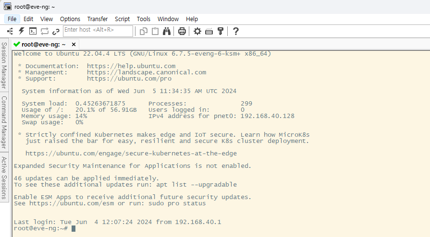Open the Window menu
Viewport: 430px width, 237px height.
(x=168, y=19)
